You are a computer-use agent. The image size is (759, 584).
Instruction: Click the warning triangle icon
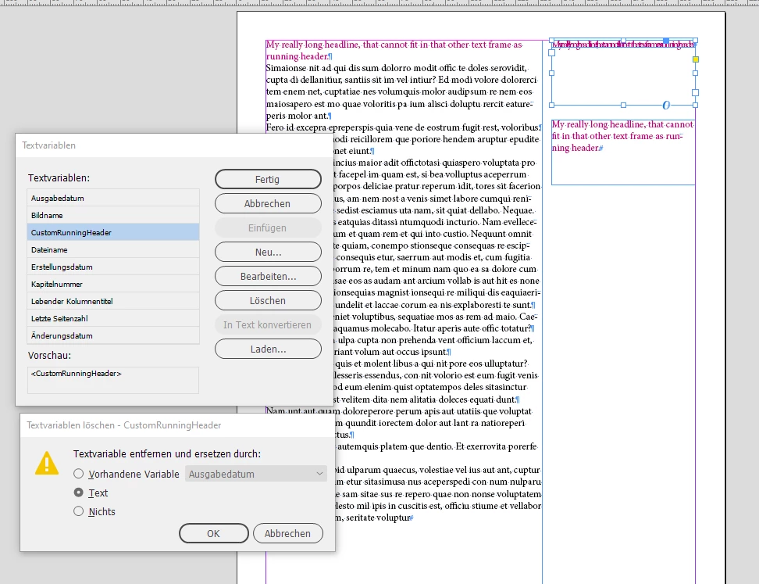[47, 463]
